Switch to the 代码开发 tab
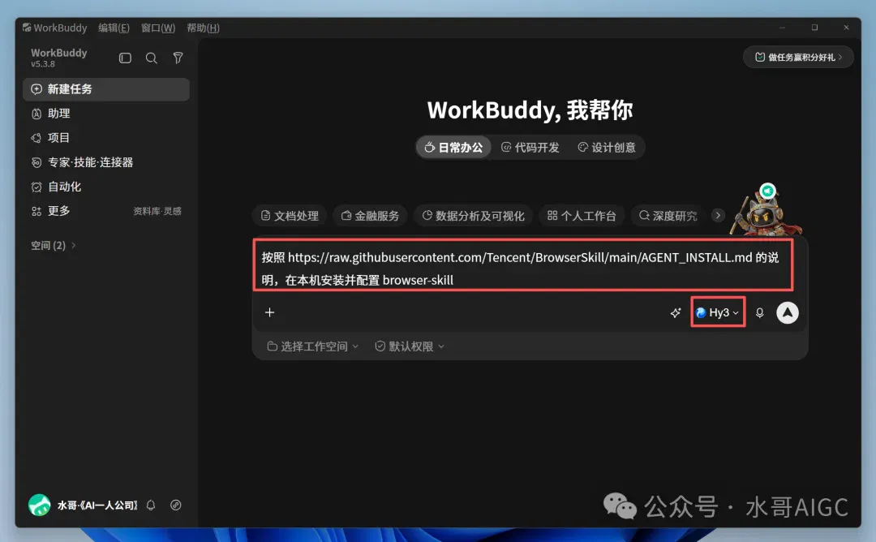The height and width of the screenshot is (542, 876). tap(530, 148)
